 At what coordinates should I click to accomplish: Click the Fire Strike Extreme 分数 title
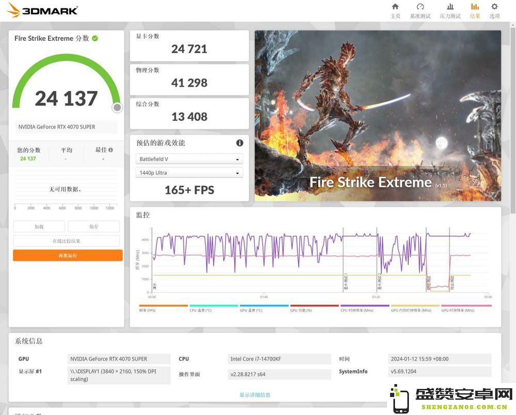(x=52, y=39)
